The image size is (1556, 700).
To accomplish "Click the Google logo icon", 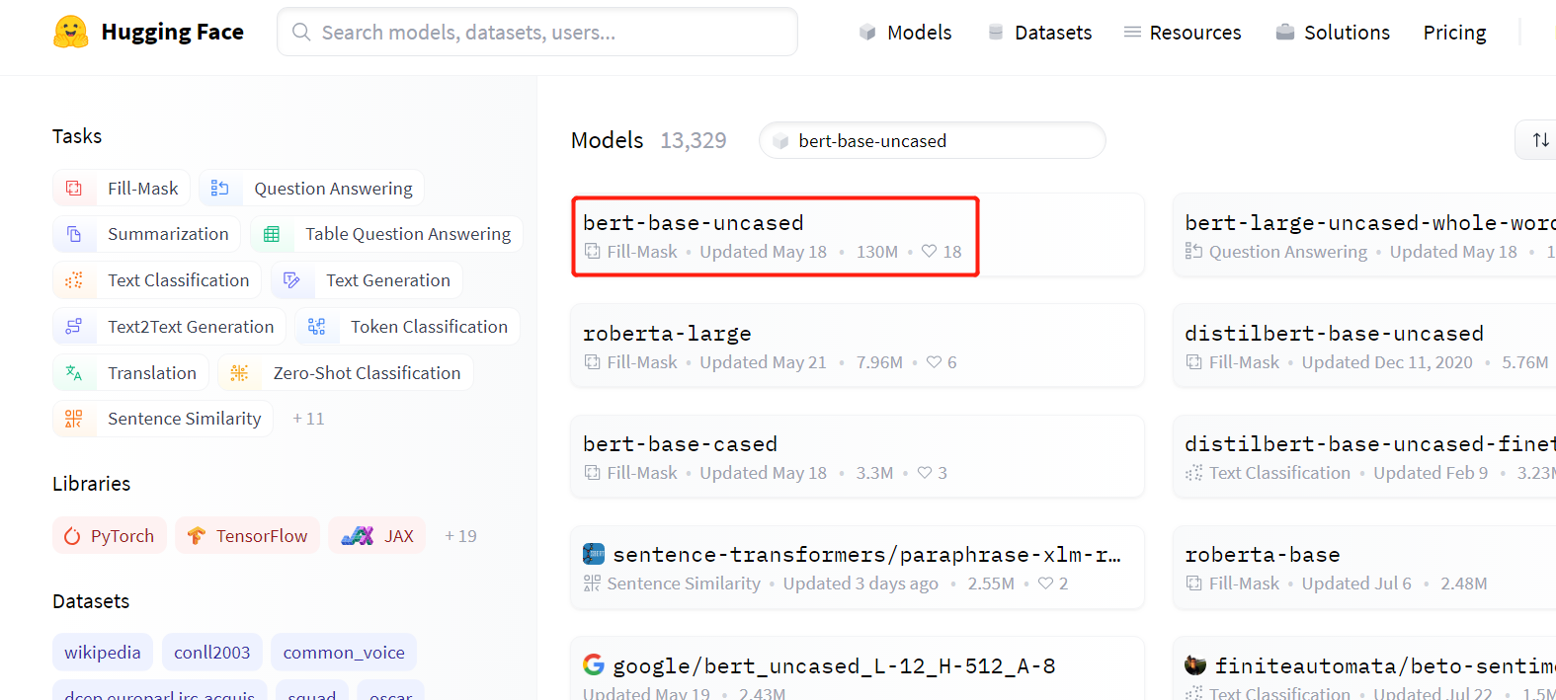I will tap(594, 664).
